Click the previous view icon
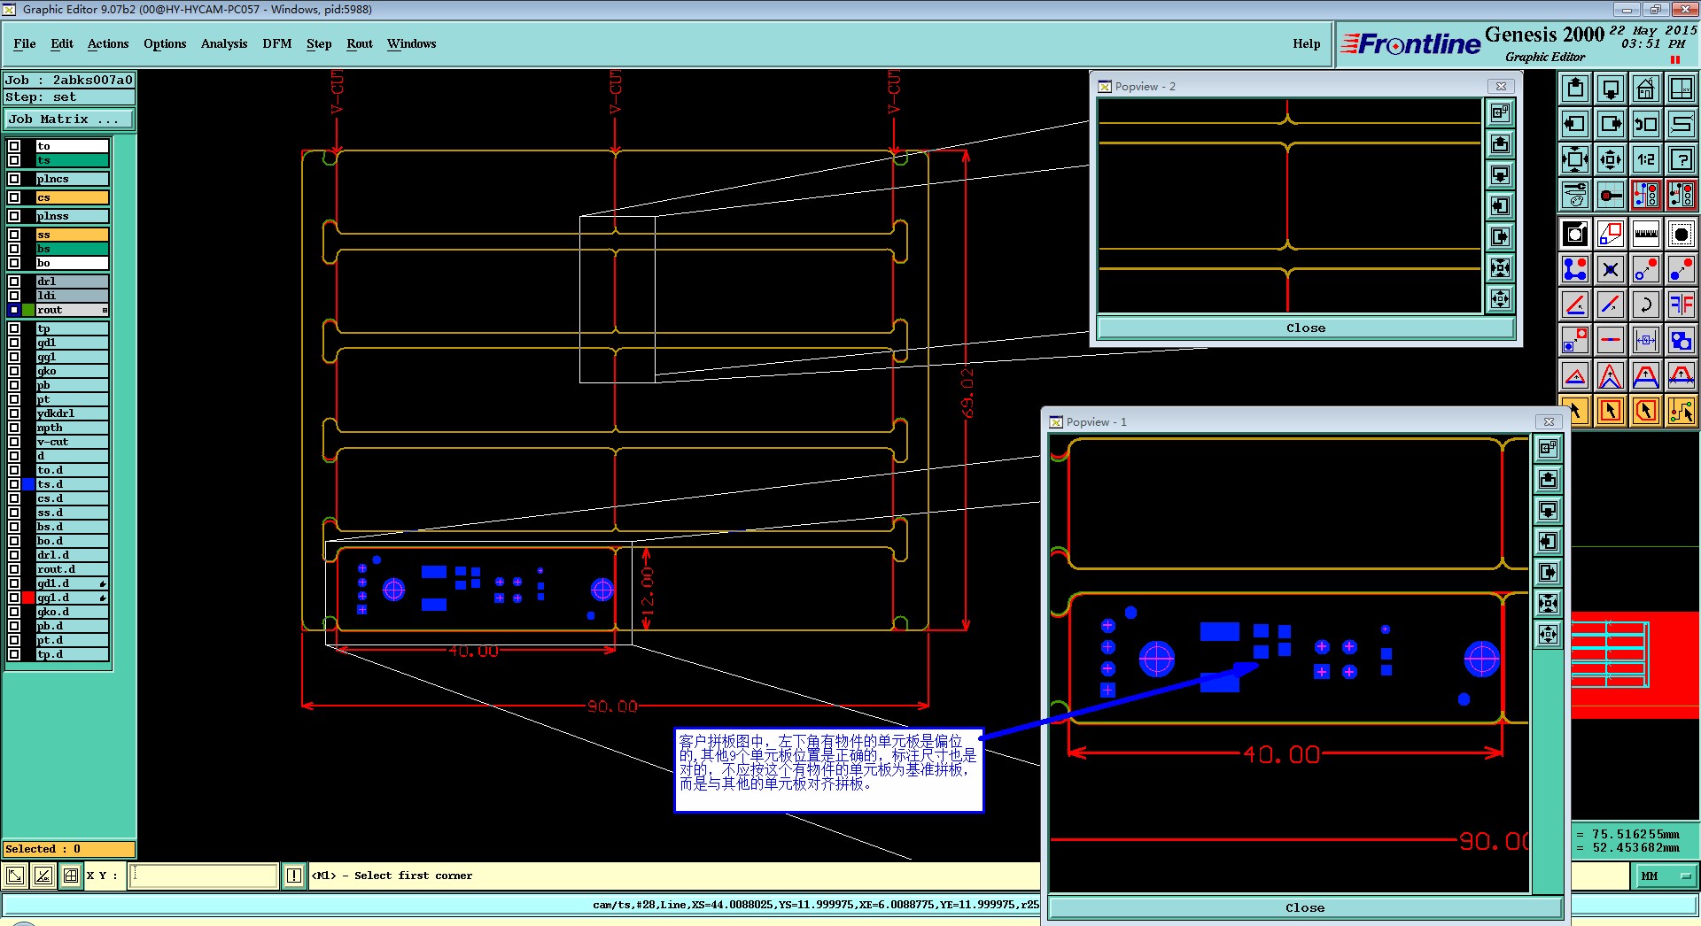 point(1646,124)
